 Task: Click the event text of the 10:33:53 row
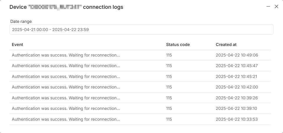[66, 119]
